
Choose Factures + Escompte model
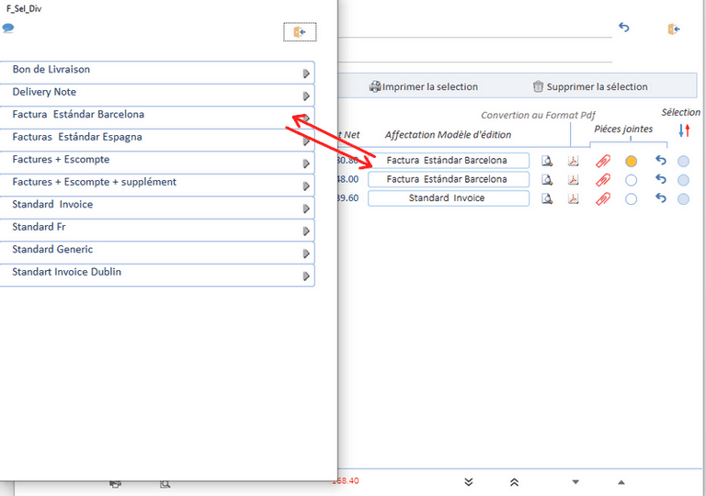tap(156, 162)
